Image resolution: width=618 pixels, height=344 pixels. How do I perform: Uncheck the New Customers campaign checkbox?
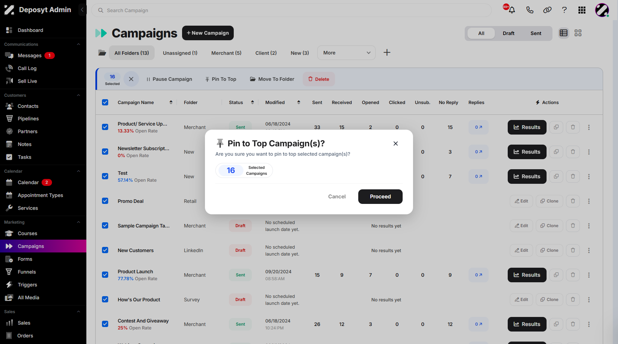[105, 250]
